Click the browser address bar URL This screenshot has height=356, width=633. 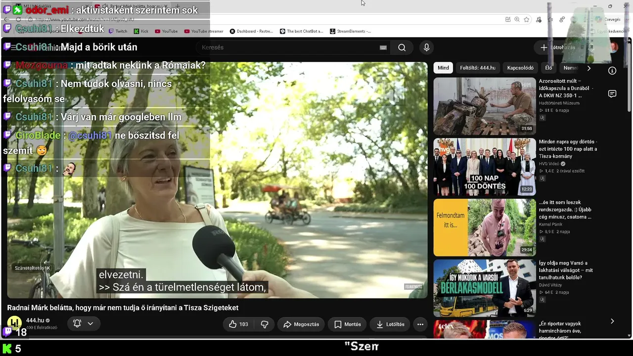tap(85, 20)
